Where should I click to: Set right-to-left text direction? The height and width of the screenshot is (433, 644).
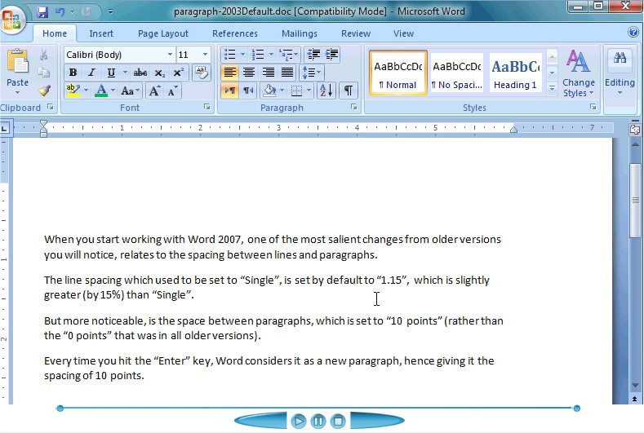(x=248, y=91)
